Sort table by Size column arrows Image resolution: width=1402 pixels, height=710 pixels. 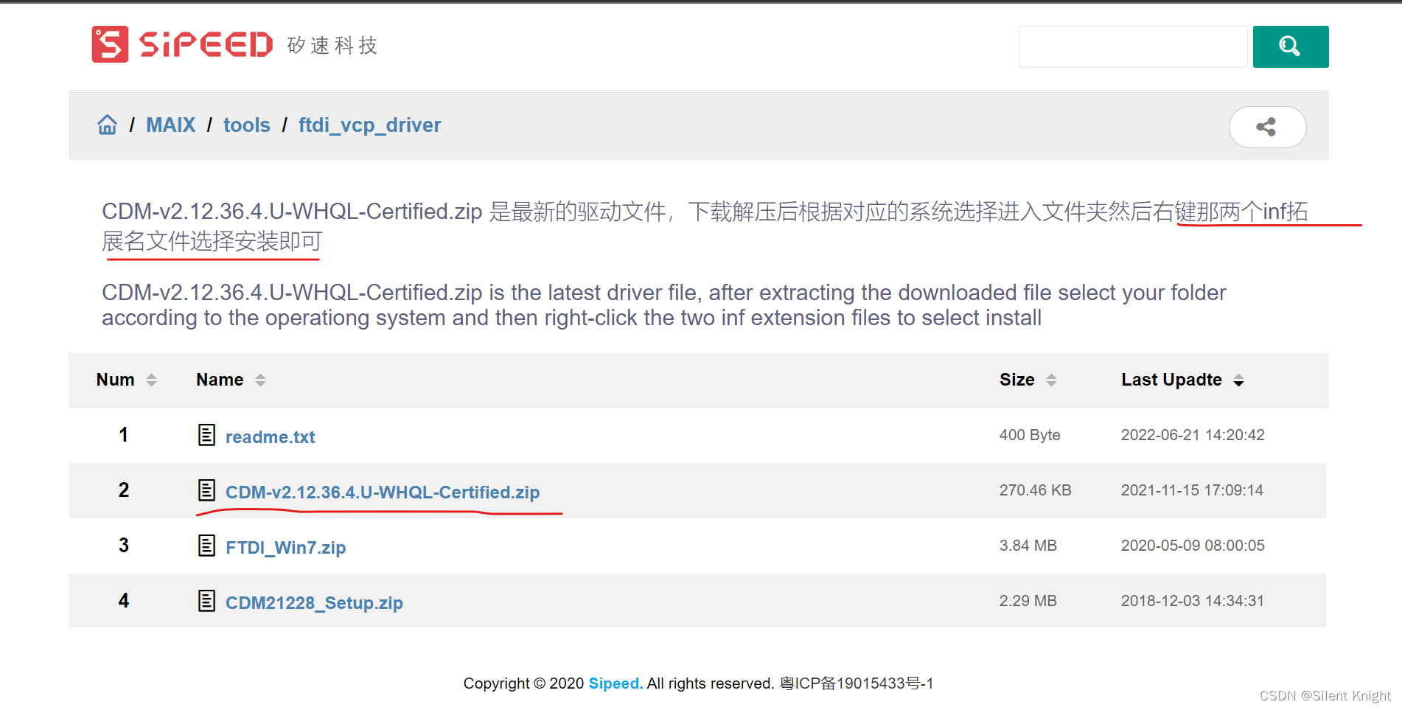(1052, 380)
